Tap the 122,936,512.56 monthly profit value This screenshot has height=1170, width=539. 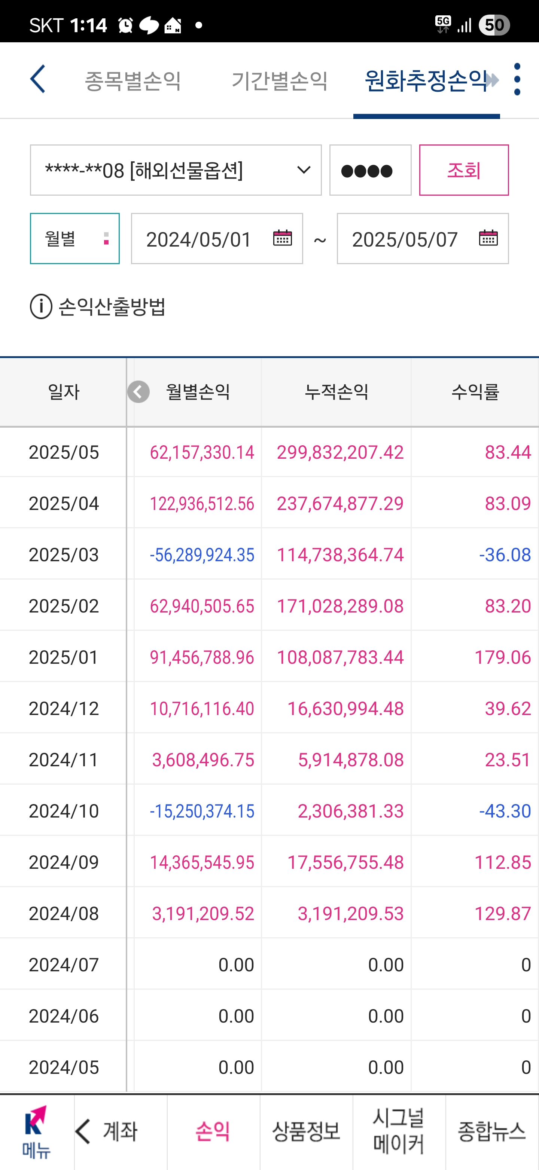click(x=202, y=503)
